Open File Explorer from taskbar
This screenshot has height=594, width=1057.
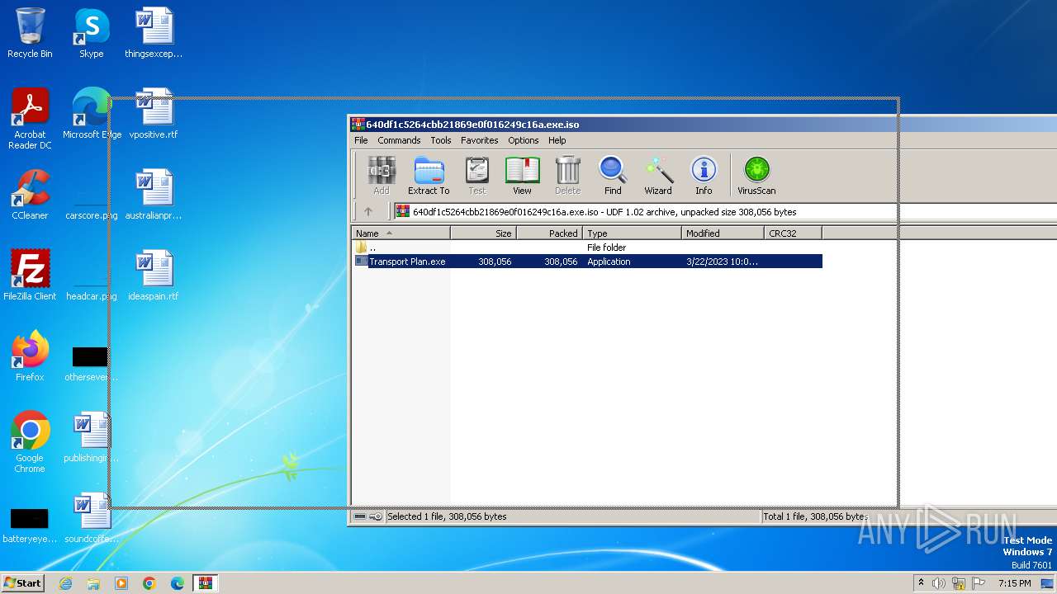click(93, 583)
